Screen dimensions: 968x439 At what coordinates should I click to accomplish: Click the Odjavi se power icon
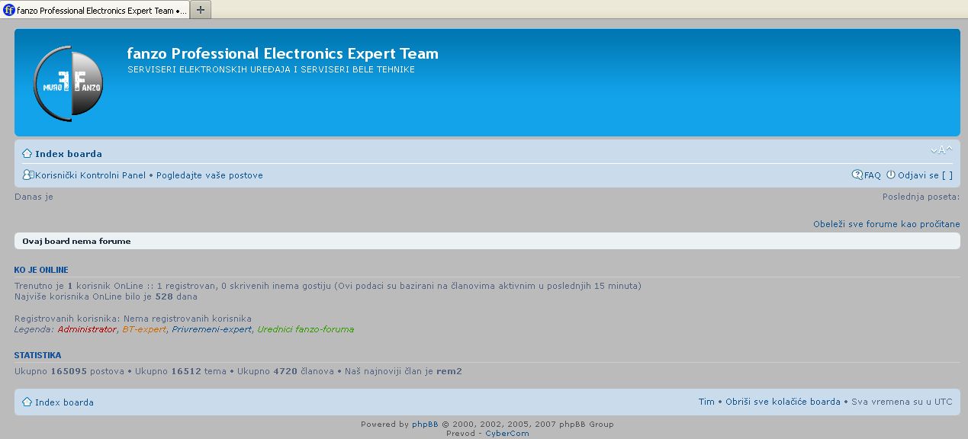(x=890, y=175)
